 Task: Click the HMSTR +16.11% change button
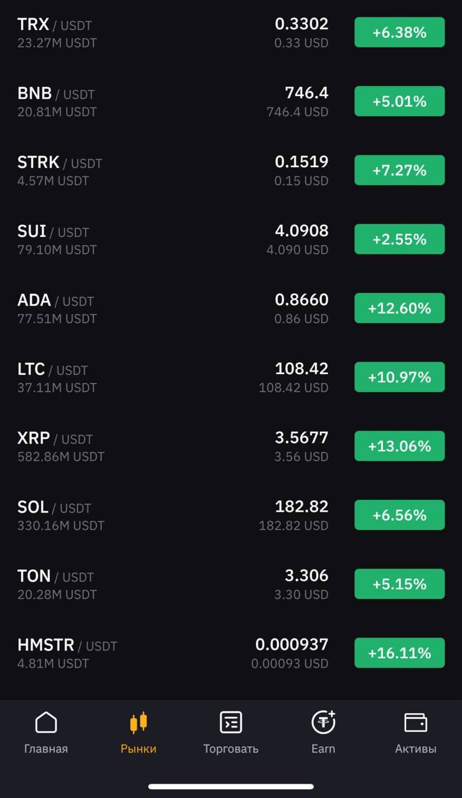coord(400,653)
